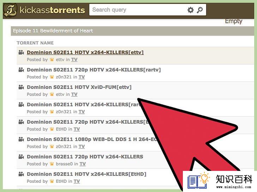Screen dimensions: 257x192
Task: Click crown icon beside z0n321 on 1080p torrent
Action: (x=52, y=146)
